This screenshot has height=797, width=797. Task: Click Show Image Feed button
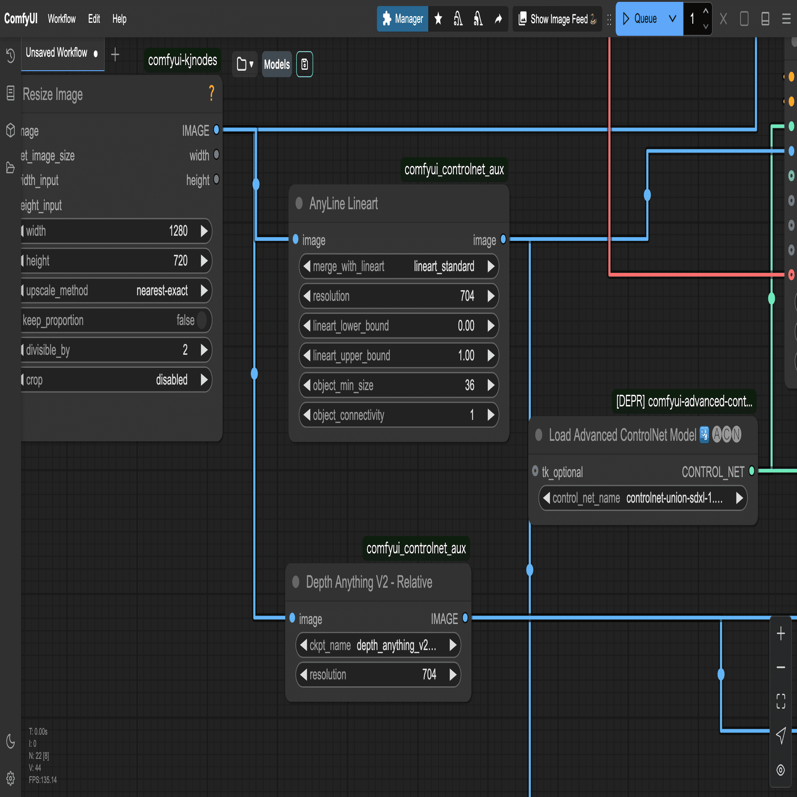click(x=557, y=19)
